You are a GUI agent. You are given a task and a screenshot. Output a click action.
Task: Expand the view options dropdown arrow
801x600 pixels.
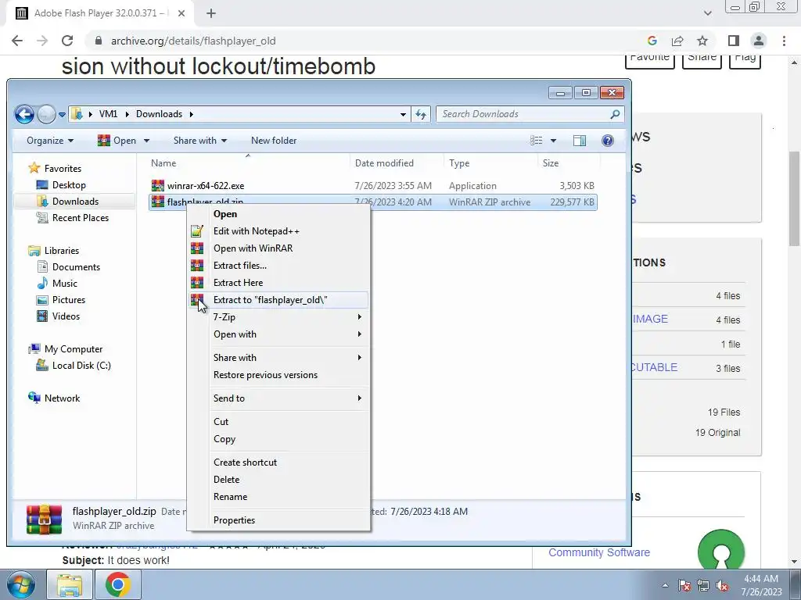pos(553,141)
